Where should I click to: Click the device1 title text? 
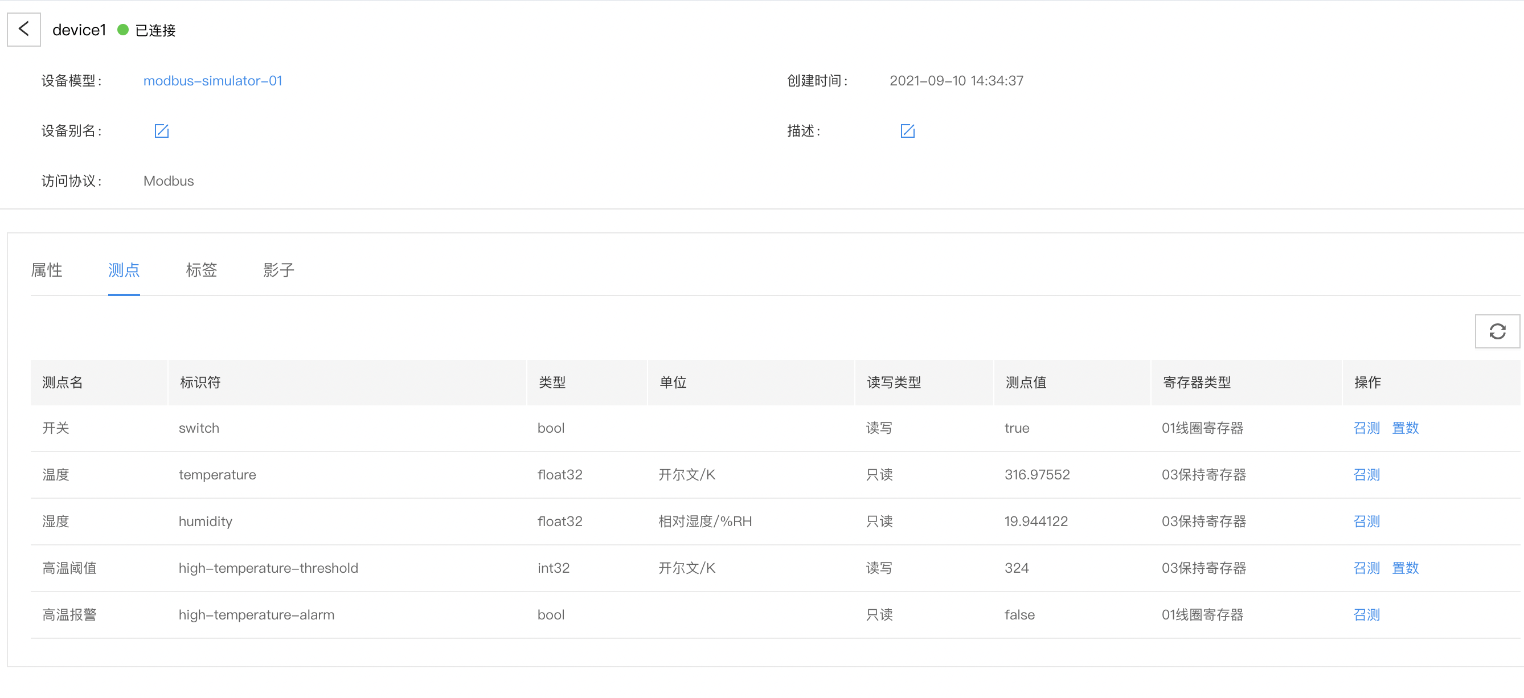coord(79,30)
